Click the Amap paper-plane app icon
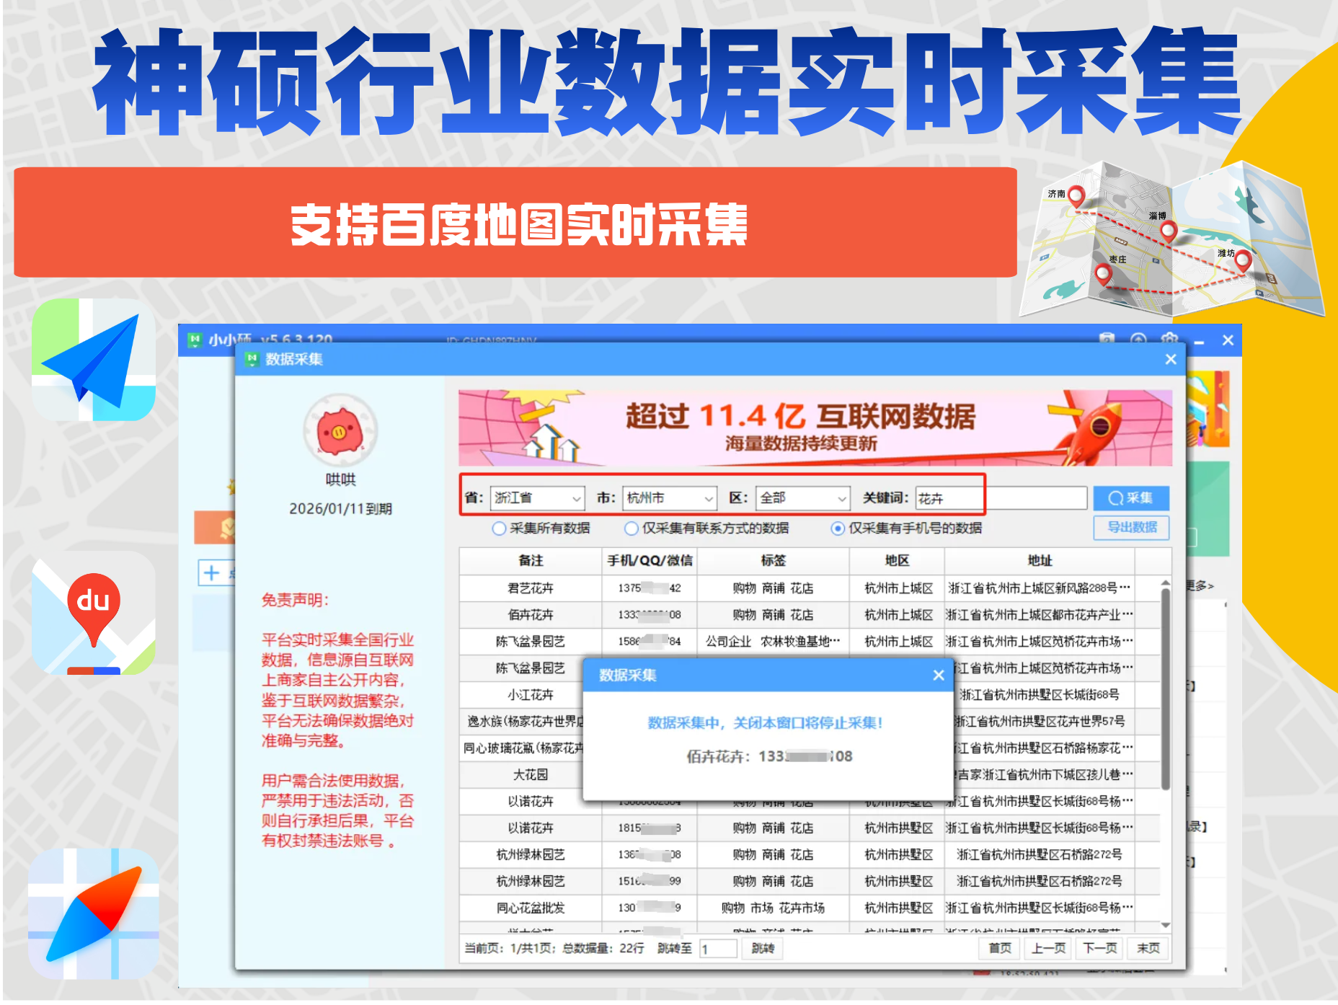 pyautogui.click(x=94, y=360)
